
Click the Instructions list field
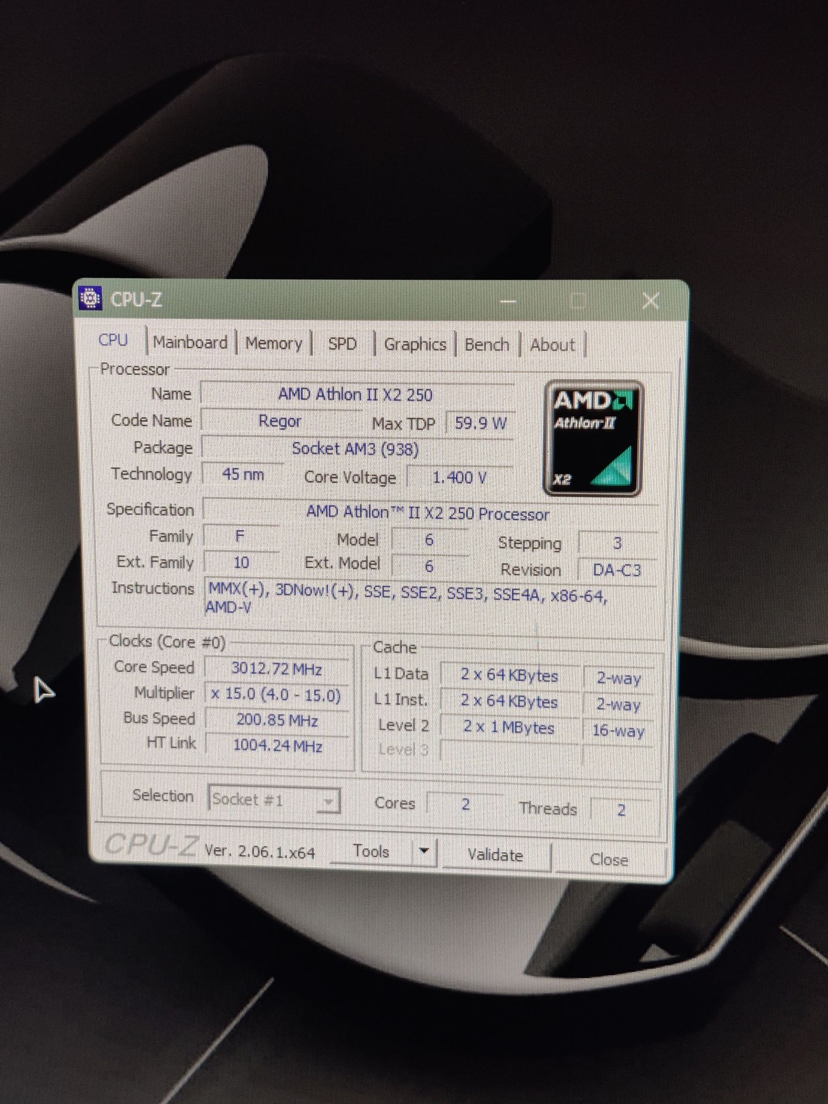(x=431, y=599)
